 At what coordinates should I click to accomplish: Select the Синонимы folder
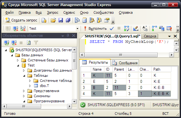(x=42, y=96)
